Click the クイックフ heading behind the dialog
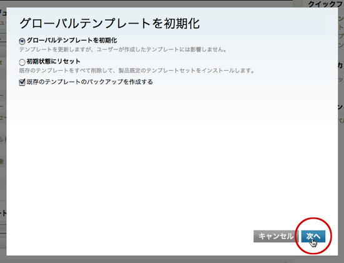This screenshot has height=263, width=344. 326,4
